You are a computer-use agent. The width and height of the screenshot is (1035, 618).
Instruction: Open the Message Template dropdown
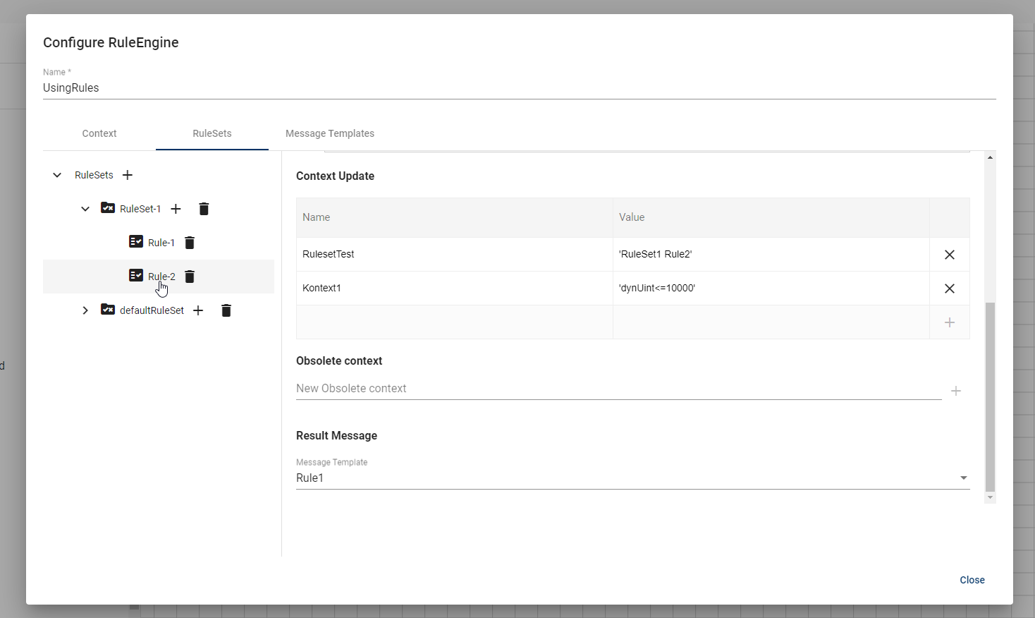point(632,478)
